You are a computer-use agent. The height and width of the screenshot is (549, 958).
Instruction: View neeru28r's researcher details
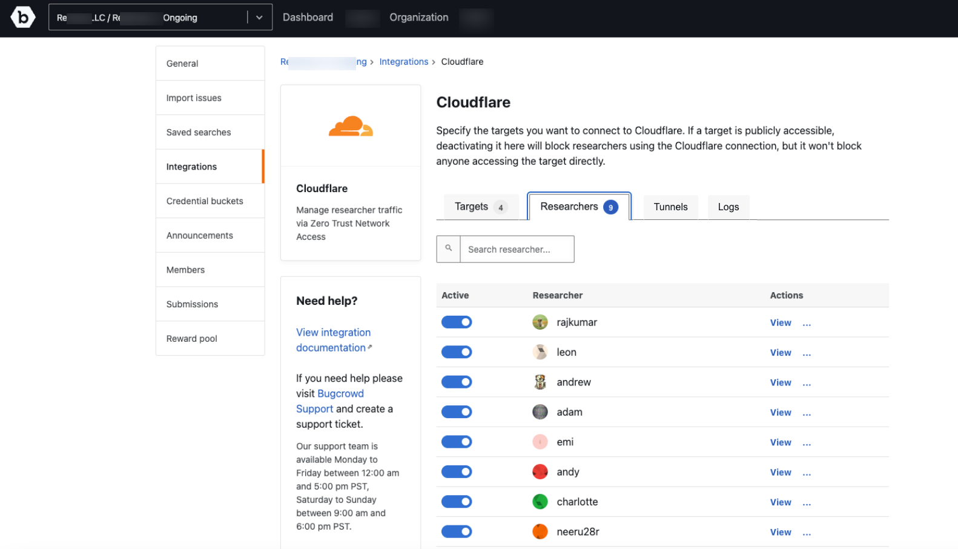[781, 532]
